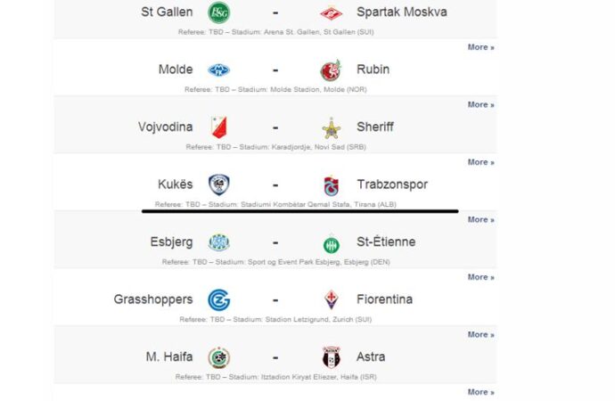Click the Spartak Moskva club logo
The image size is (615, 401).
331,13
